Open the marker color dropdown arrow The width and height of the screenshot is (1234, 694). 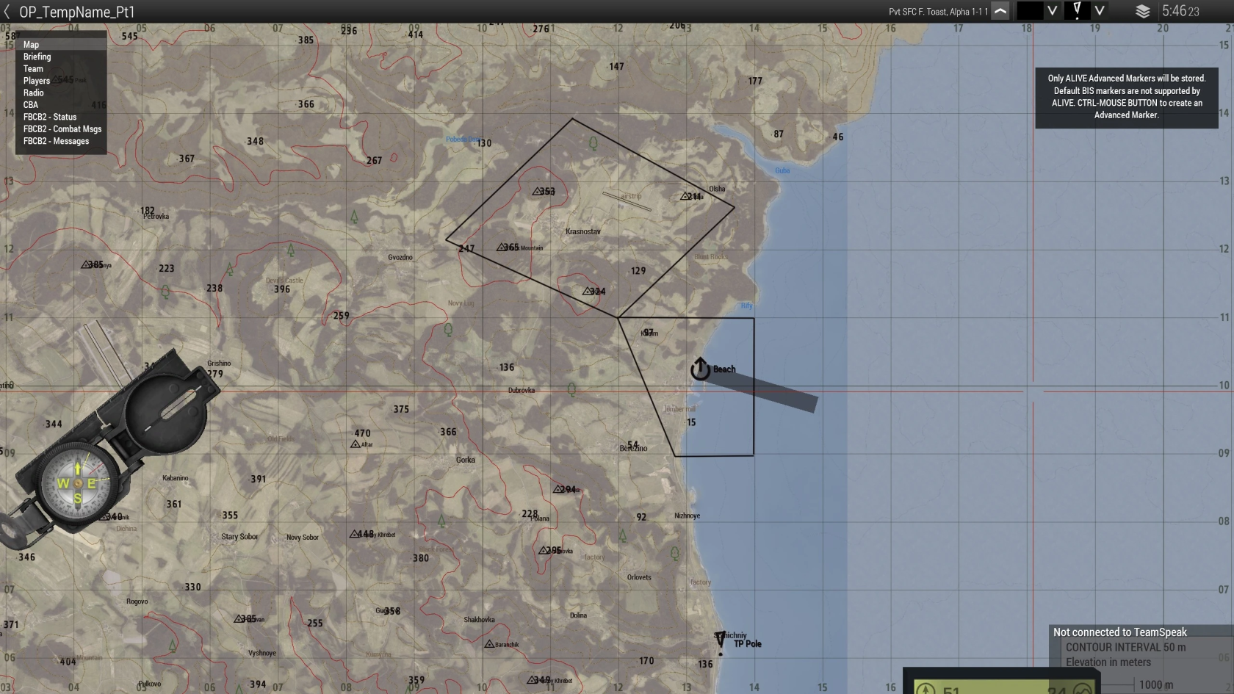[1053, 11]
